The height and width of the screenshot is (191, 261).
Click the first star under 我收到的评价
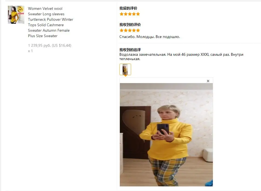(x=121, y=30)
